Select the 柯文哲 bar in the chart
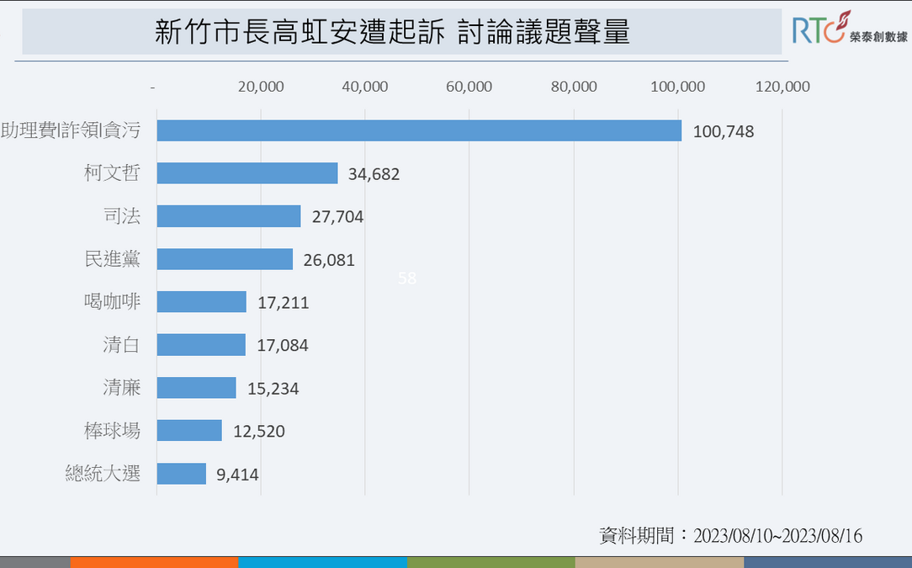The width and height of the screenshot is (912, 568). 247,173
